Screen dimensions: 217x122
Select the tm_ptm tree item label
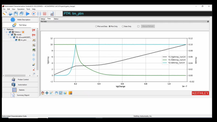(23, 40)
